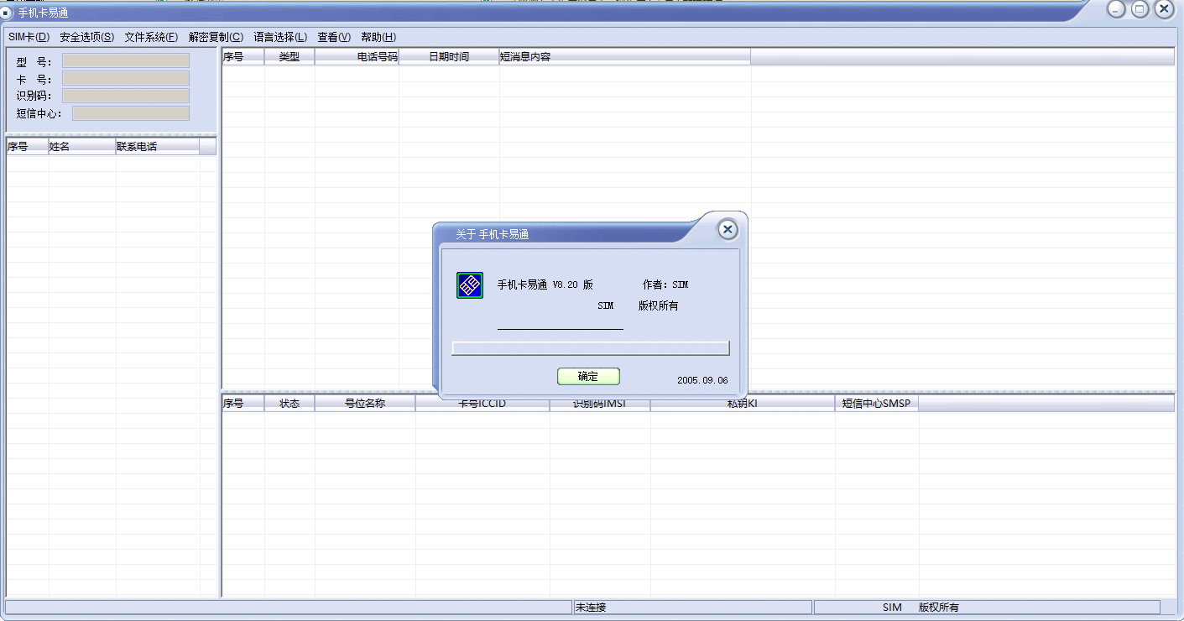Expand the 解密复制(C) menu
1184x621 pixels.
pos(216,37)
